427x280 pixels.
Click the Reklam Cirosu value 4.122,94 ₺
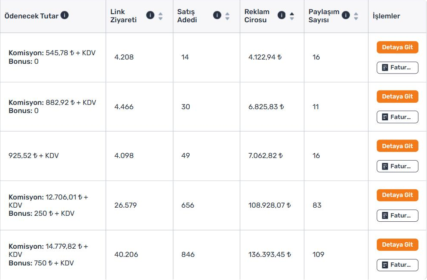coord(265,57)
